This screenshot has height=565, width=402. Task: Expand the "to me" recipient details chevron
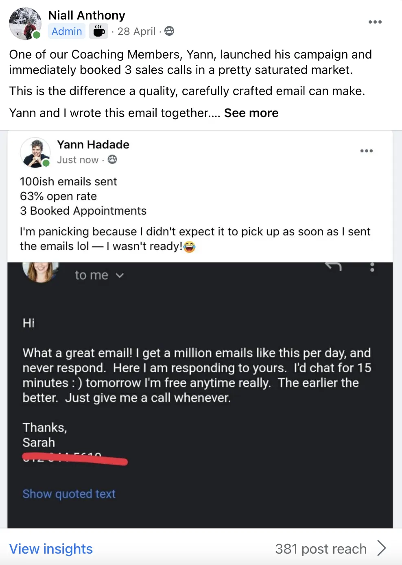point(120,275)
